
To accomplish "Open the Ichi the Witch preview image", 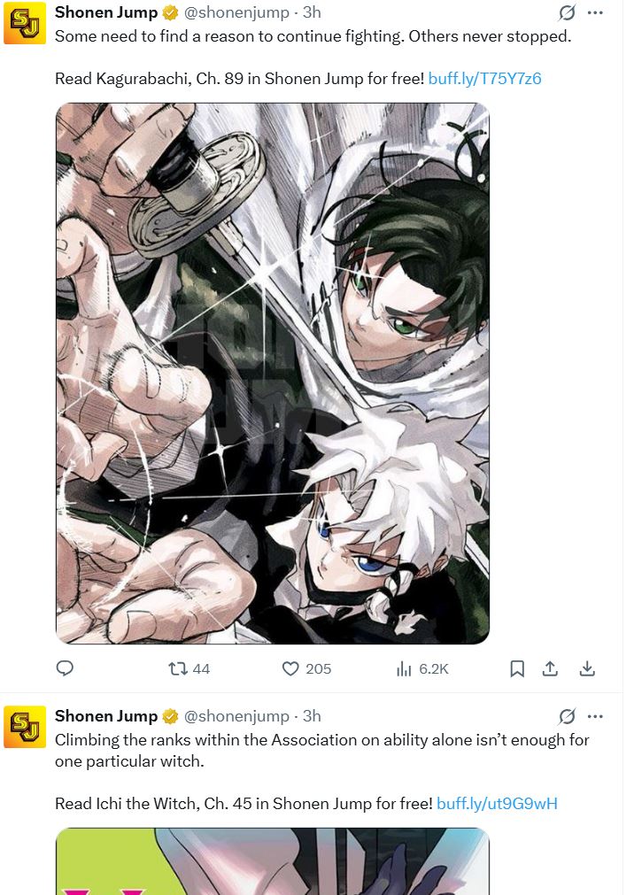I will click(x=273, y=861).
